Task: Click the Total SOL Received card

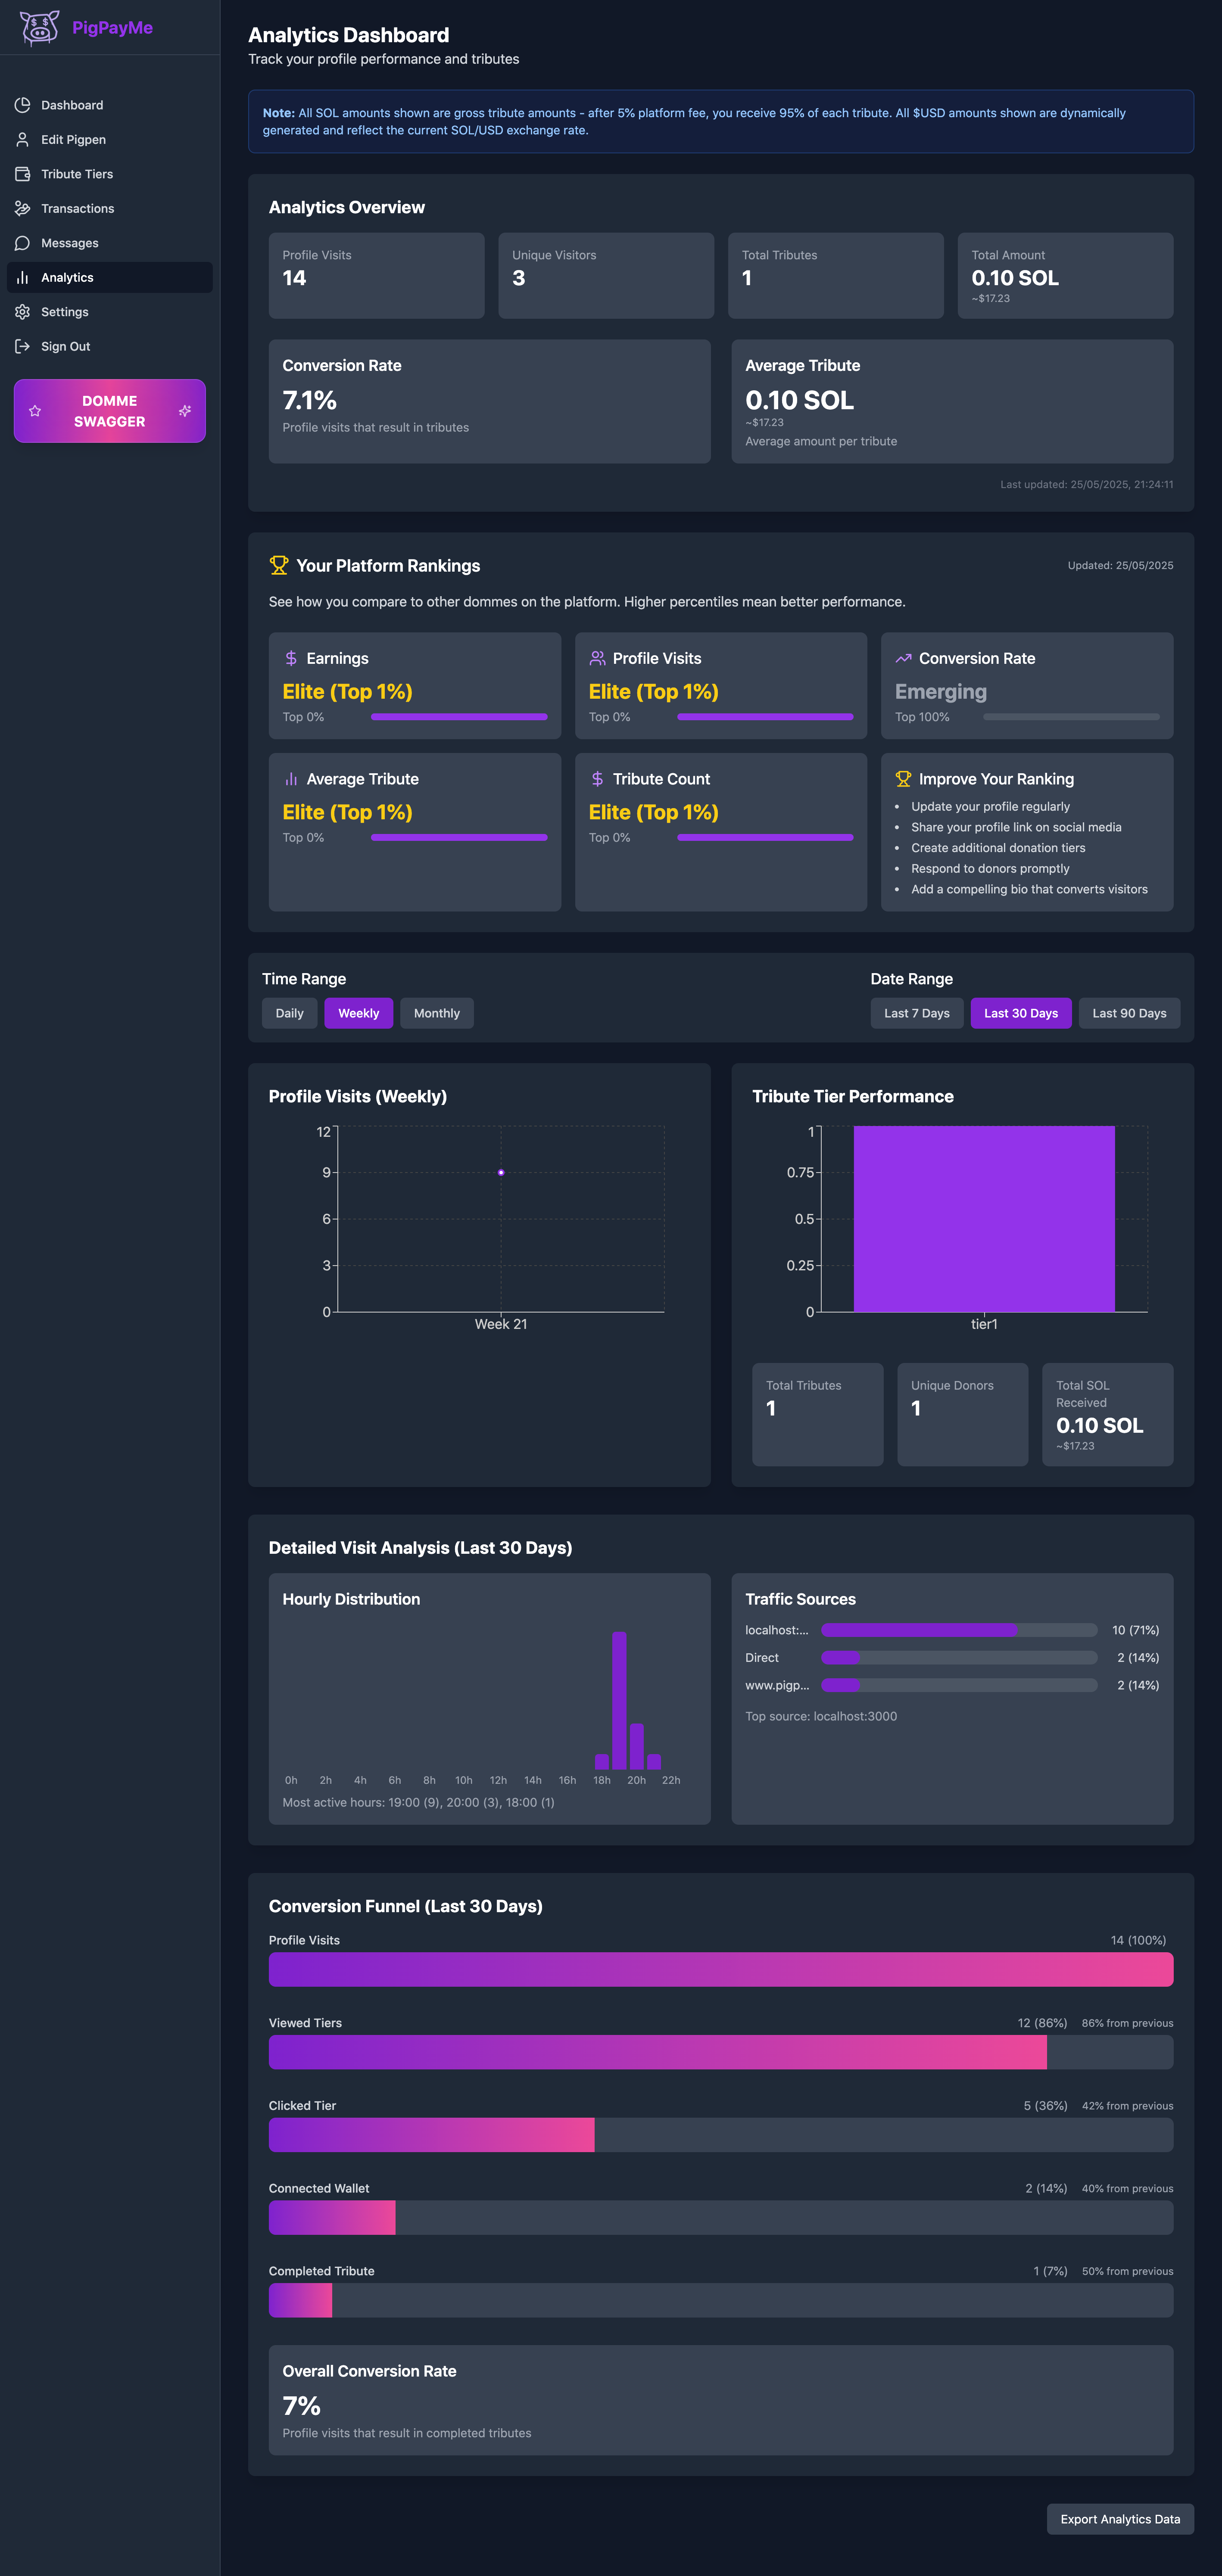Action: click(1108, 1415)
